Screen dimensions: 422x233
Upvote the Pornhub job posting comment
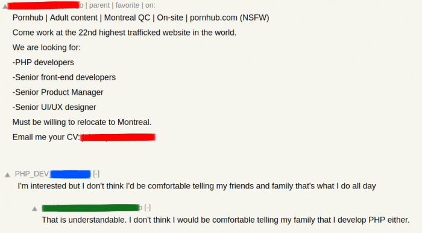click(5, 7)
